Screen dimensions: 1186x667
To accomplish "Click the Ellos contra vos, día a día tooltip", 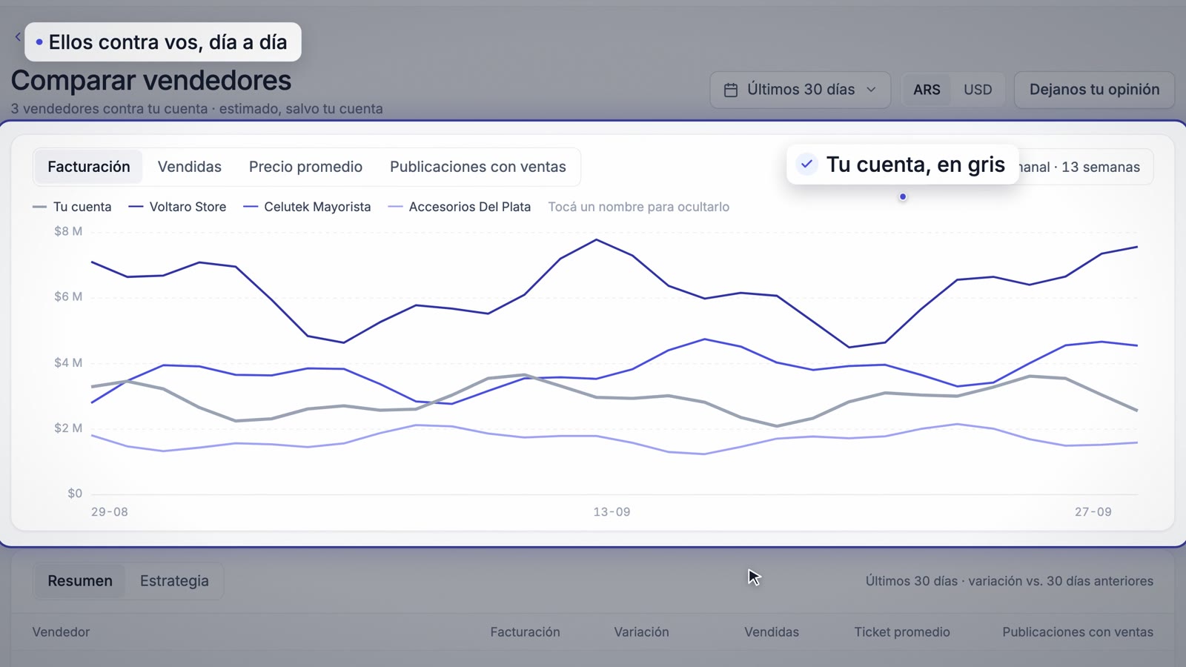I will [x=163, y=42].
